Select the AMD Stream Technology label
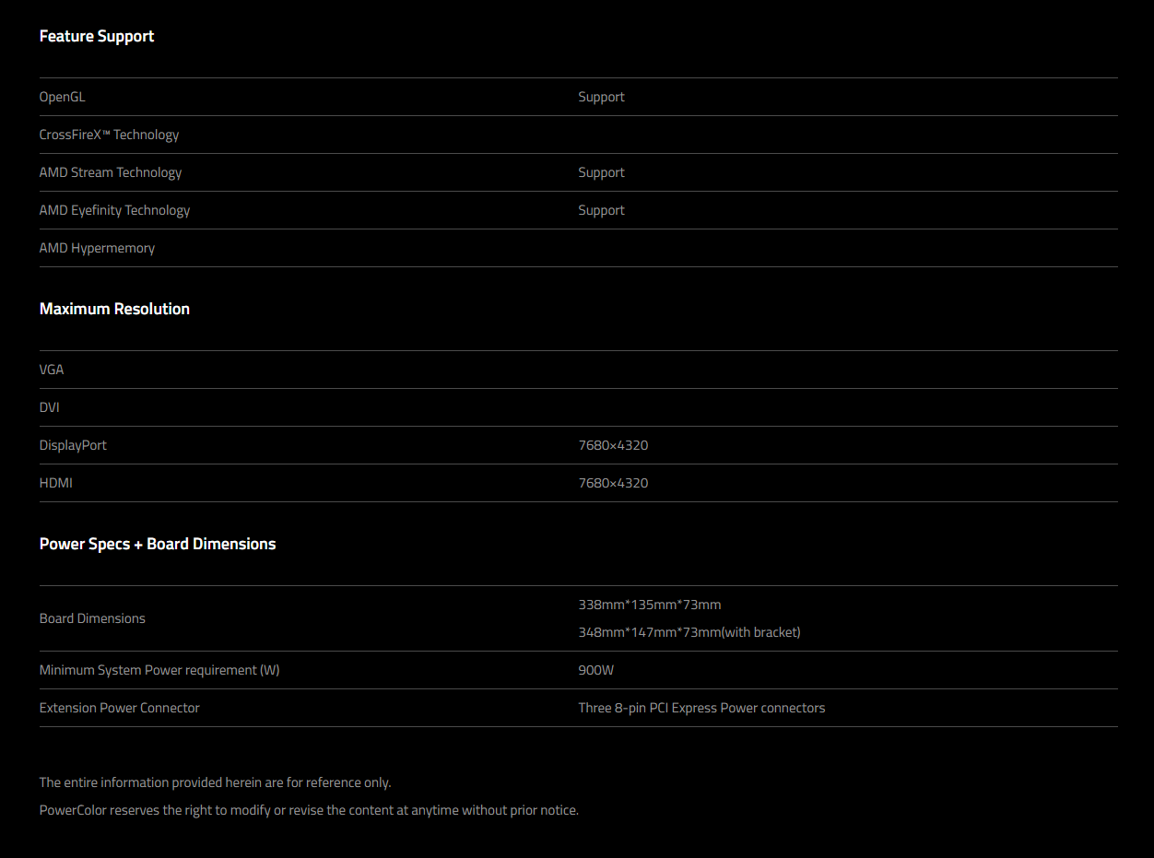Viewport: 1154px width, 858px height. [111, 172]
